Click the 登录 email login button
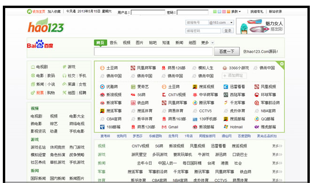 [x=228, y=31]
